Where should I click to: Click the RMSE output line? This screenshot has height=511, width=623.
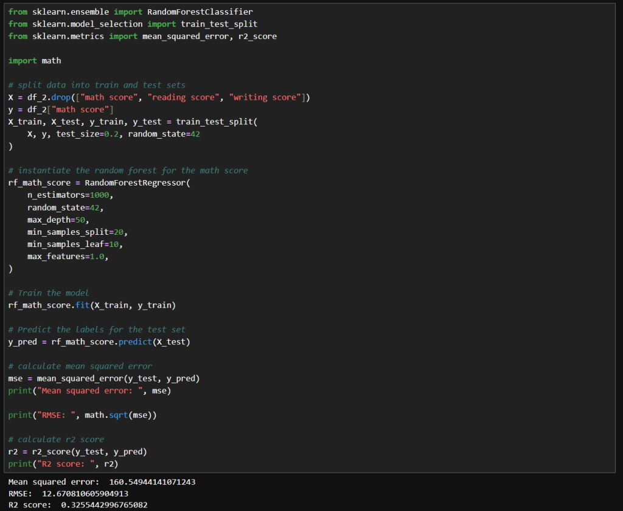point(68,493)
